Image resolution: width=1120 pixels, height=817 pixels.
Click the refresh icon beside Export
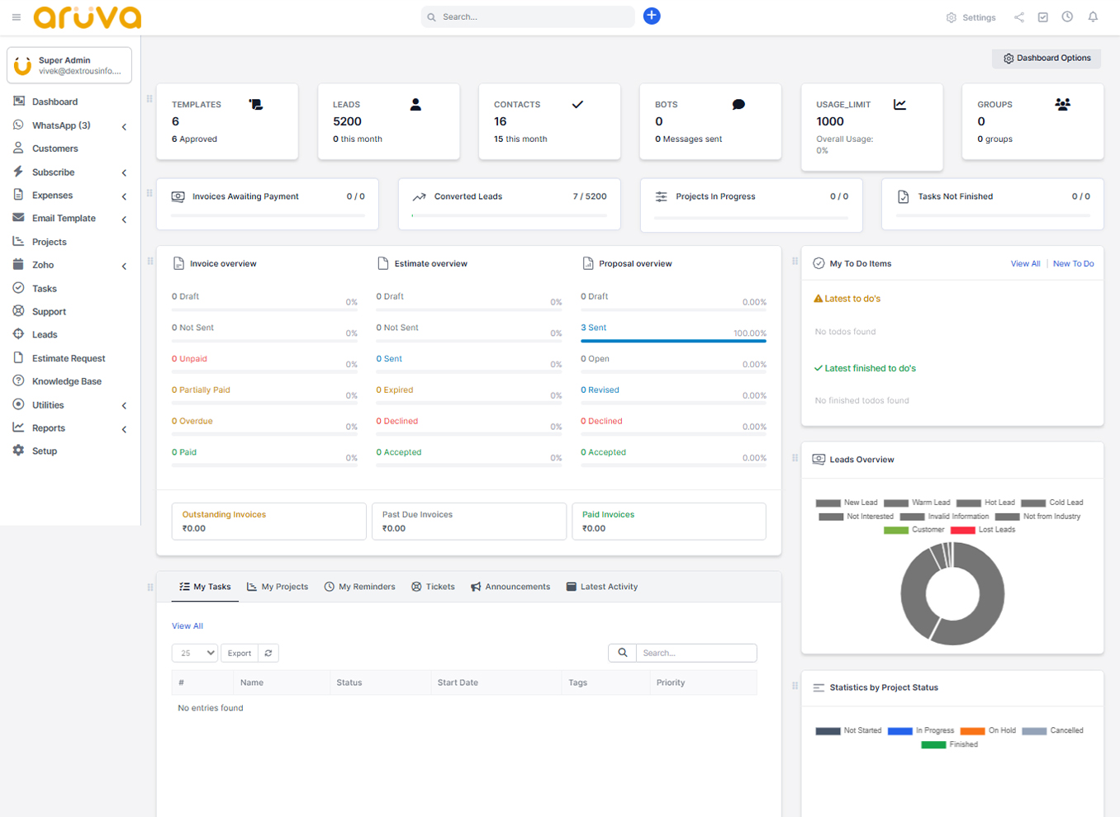(268, 653)
